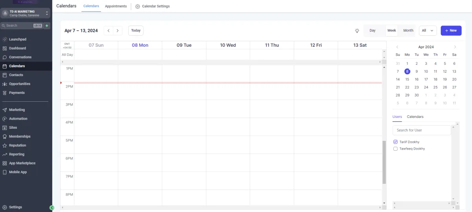Viewport: 472px width, 212px height.
Task: Go to next week with right chevron
Action: pos(118,31)
